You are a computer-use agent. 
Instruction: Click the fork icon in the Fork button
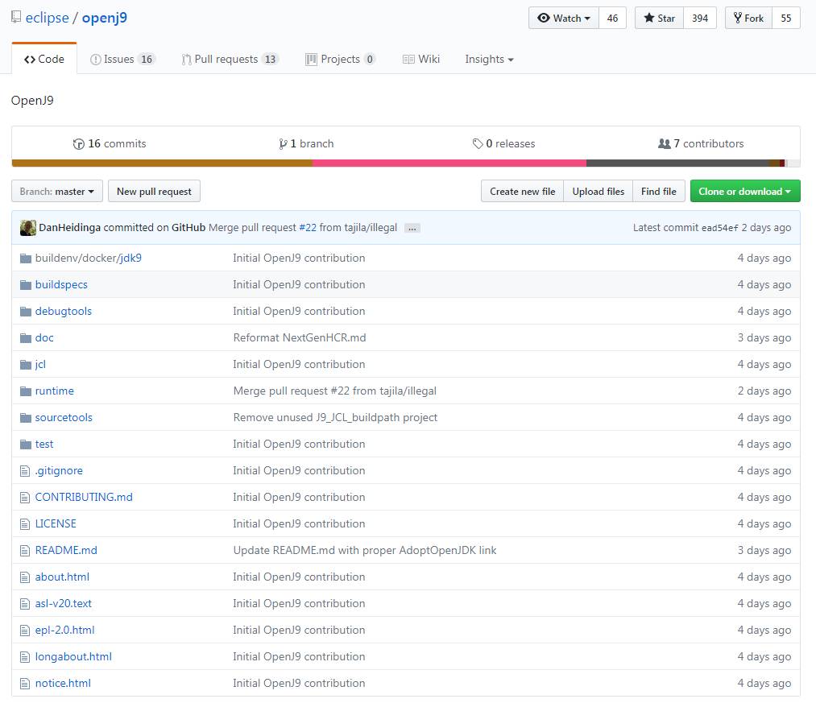pos(737,18)
